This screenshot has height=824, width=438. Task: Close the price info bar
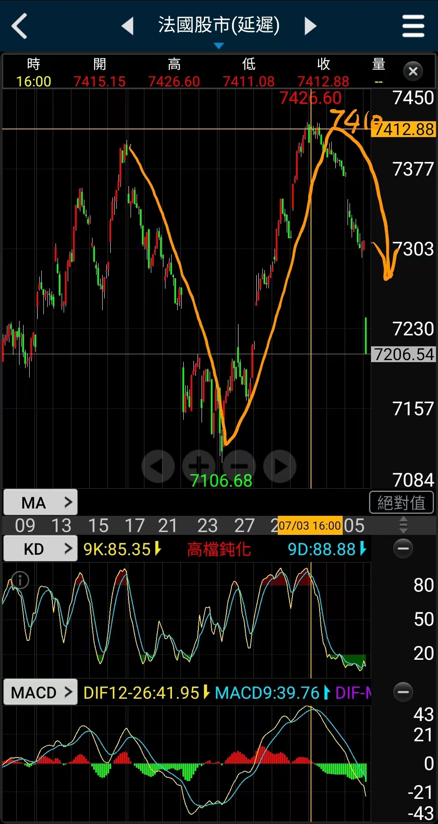pyautogui.click(x=413, y=71)
